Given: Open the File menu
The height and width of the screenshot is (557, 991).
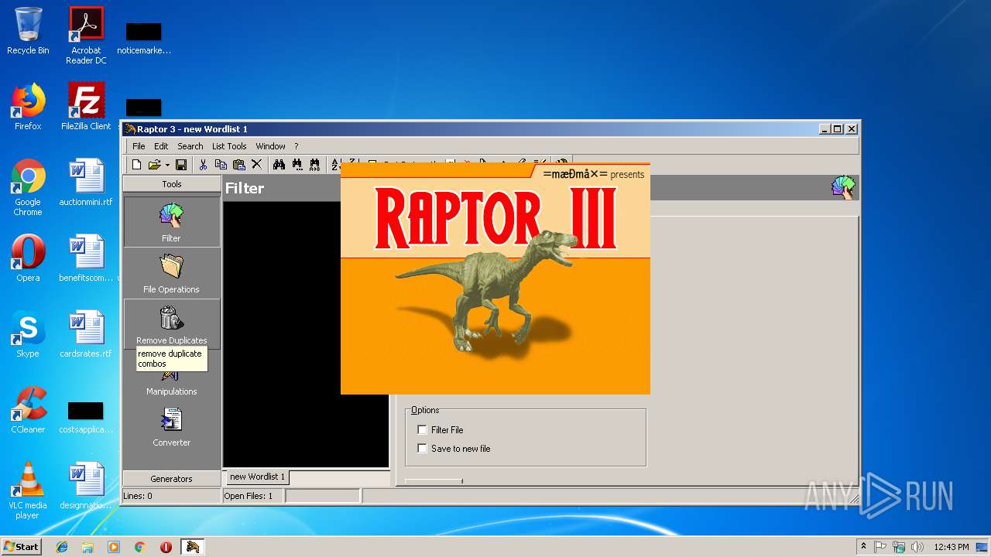Looking at the screenshot, I should (139, 146).
